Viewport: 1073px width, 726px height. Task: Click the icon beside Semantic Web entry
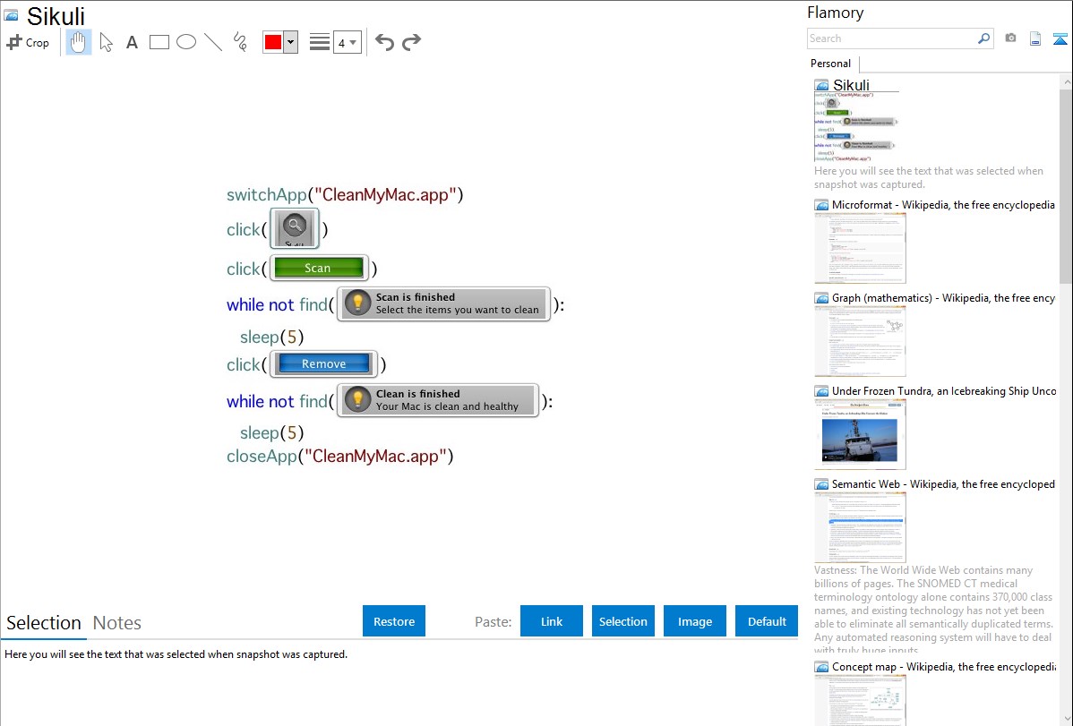point(821,484)
